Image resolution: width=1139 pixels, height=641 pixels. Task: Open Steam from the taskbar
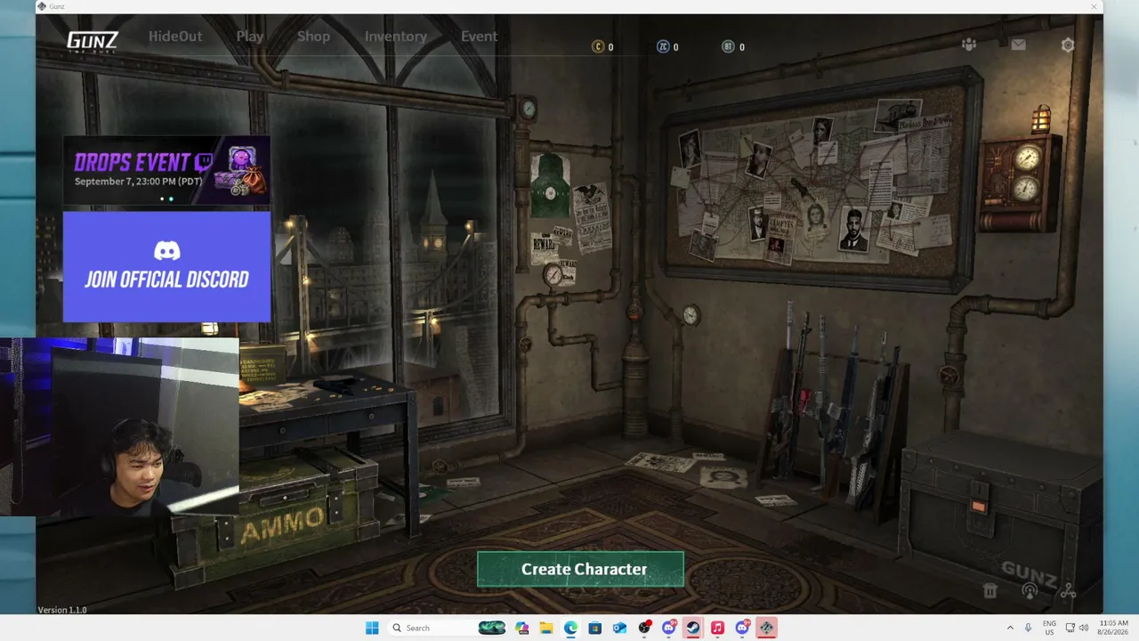point(692,628)
